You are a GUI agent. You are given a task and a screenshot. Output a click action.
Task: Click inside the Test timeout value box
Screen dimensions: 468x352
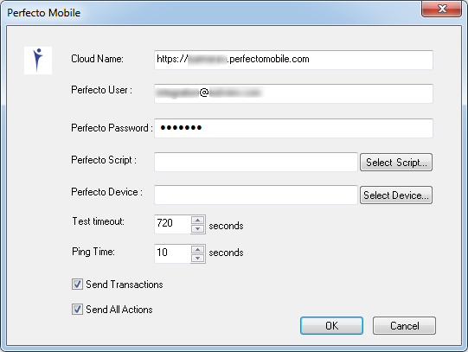tap(172, 224)
